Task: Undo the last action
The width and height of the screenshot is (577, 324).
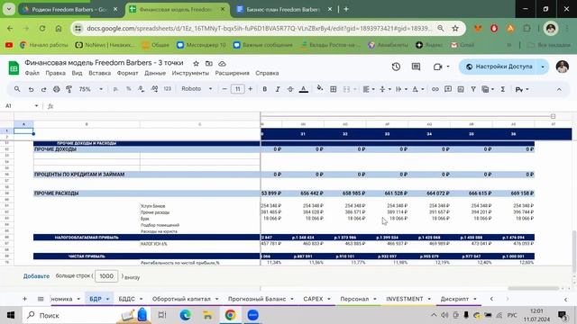Action: [x=31, y=89]
